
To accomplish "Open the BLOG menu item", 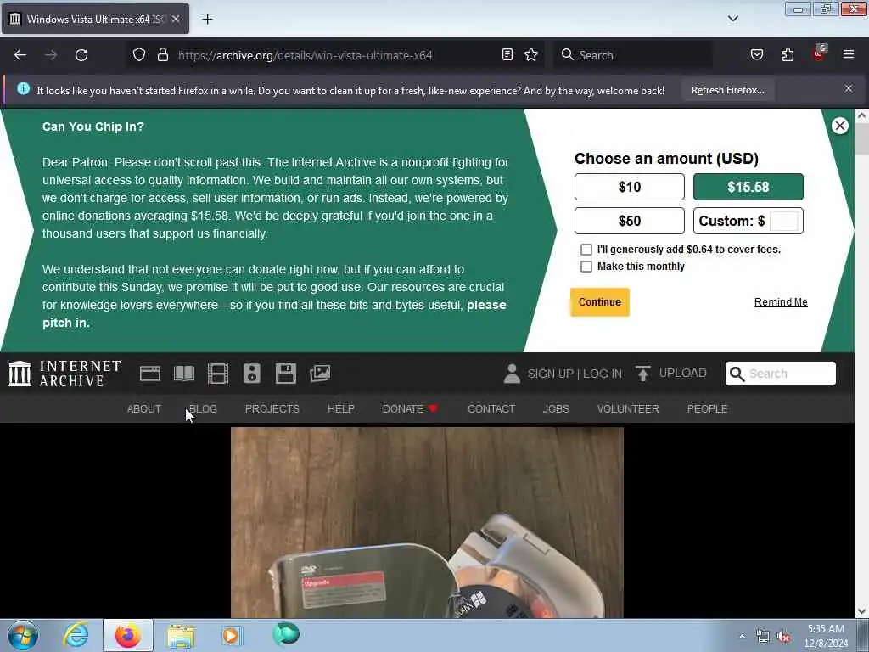I will click(203, 408).
